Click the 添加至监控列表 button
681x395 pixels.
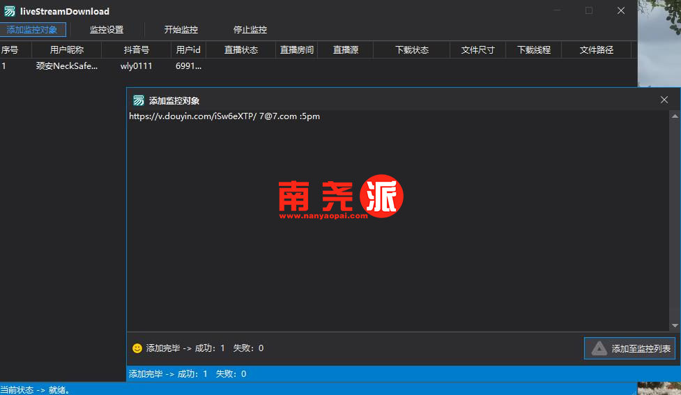pyautogui.click(x=629, y=348)
